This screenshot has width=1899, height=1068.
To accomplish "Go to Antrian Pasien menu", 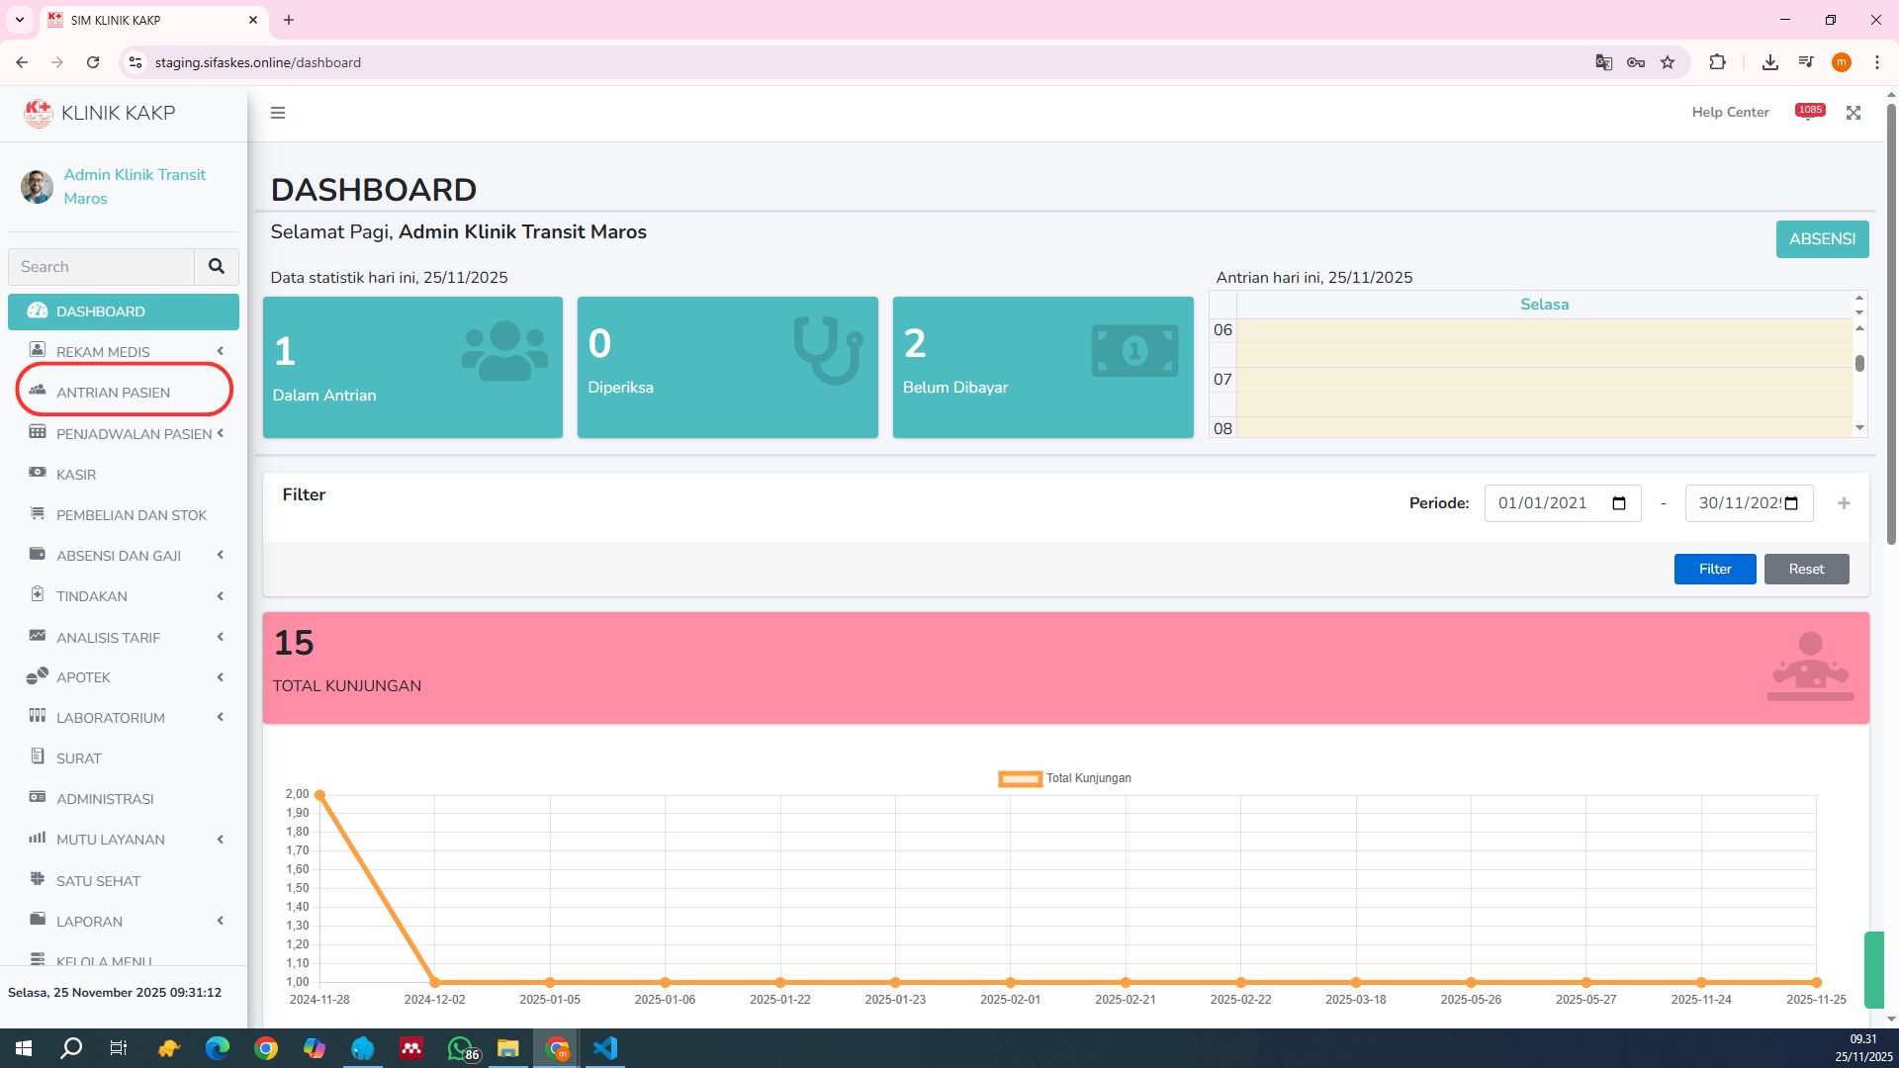I will coord(113,393).
